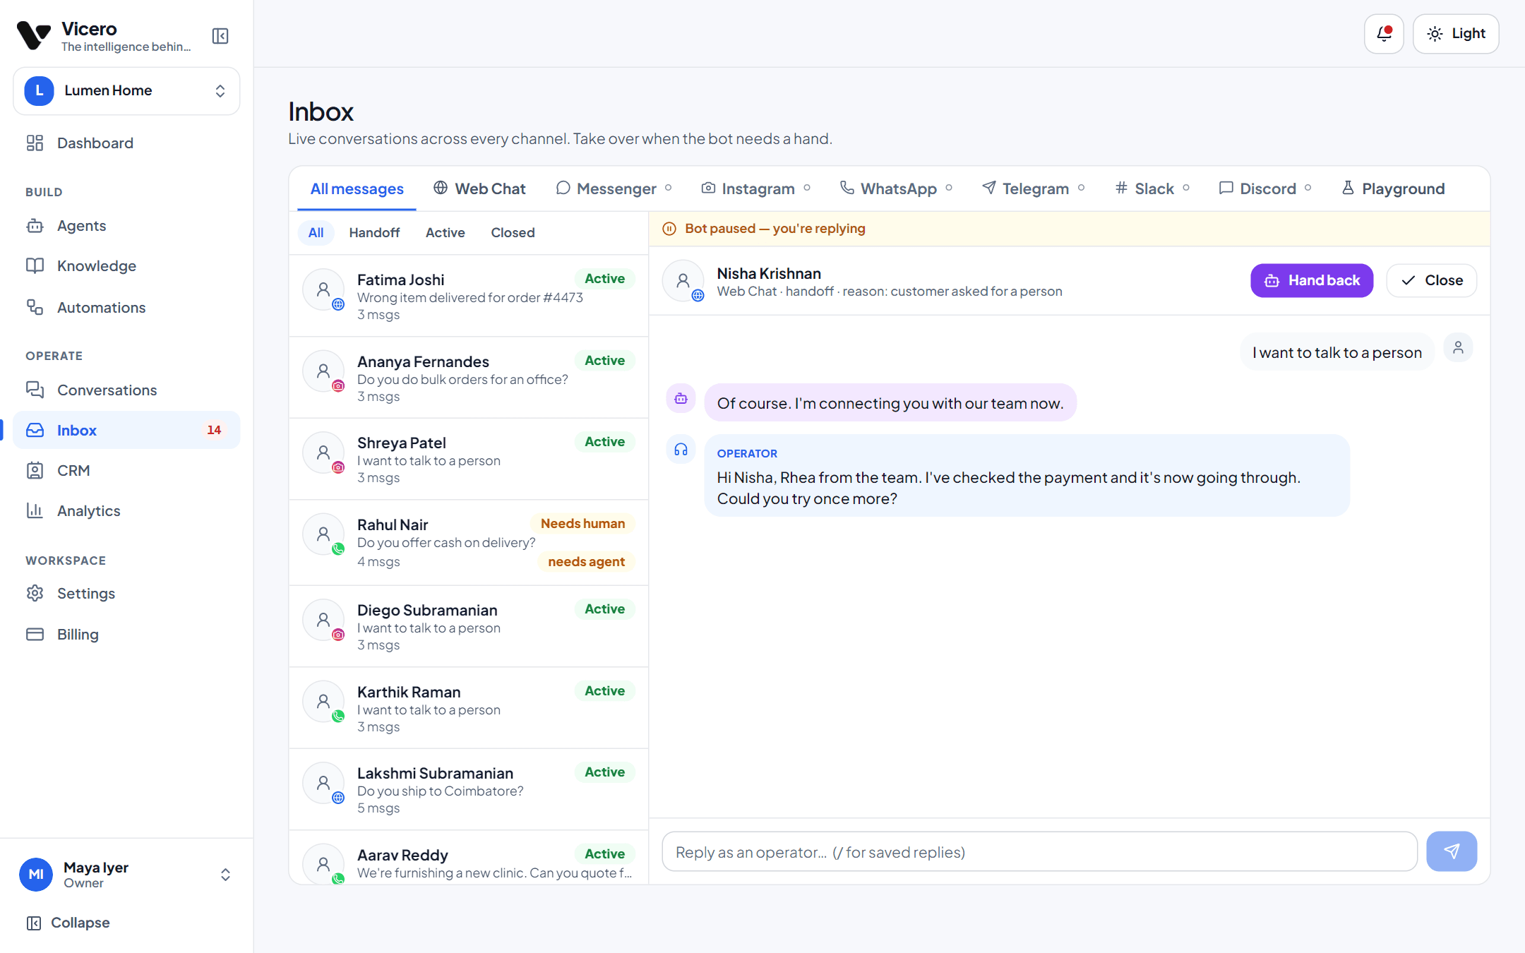
Task: Open the Billing page
Action: 126,635
